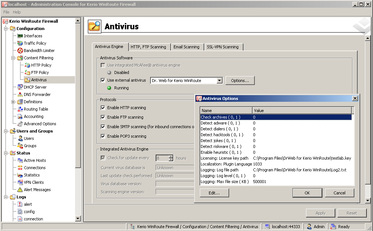Open DHCP Server via its icon
This screenshot has width=373, height=231.
[x=20, y=87]
